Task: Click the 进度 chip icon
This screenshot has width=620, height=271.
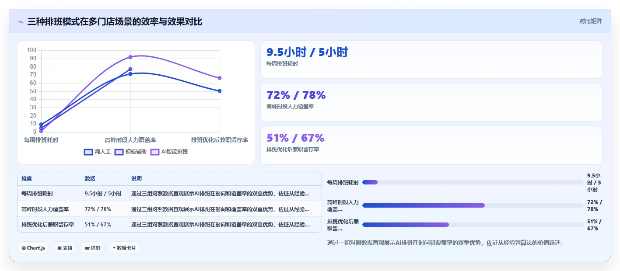Action: pyautogui.click(x=87, y=248)
